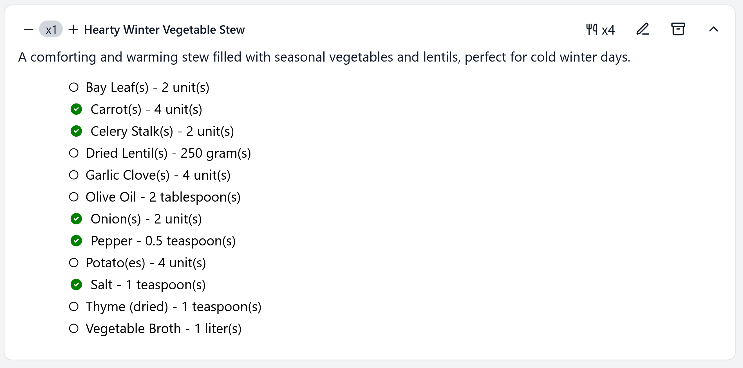Open the Hearty Winter Vegetable Stew title
The width and height of the screenshot is (743, 368).
click(x=164, y=30)
